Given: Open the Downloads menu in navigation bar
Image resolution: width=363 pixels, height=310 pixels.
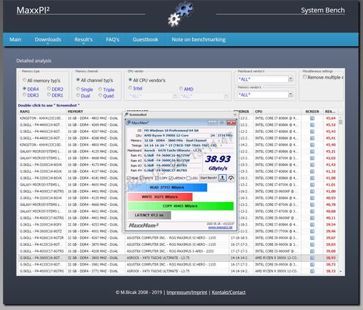Looking at the screenshot, I should click(48, 40).
